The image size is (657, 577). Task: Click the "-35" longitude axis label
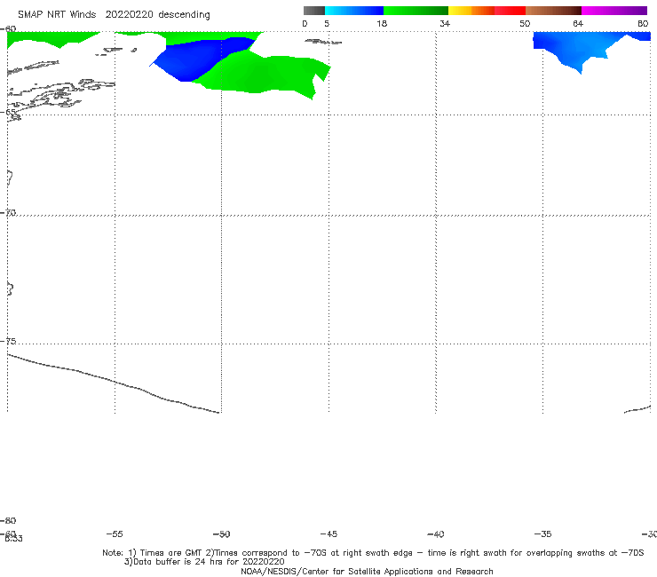click(x=543, y=534)
